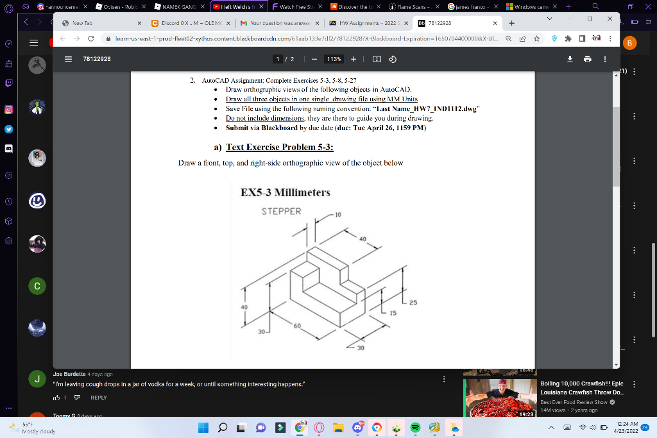Close the 78122928 Chrome tab
Screen dimensions: 657x438
(x=495, y=23)
